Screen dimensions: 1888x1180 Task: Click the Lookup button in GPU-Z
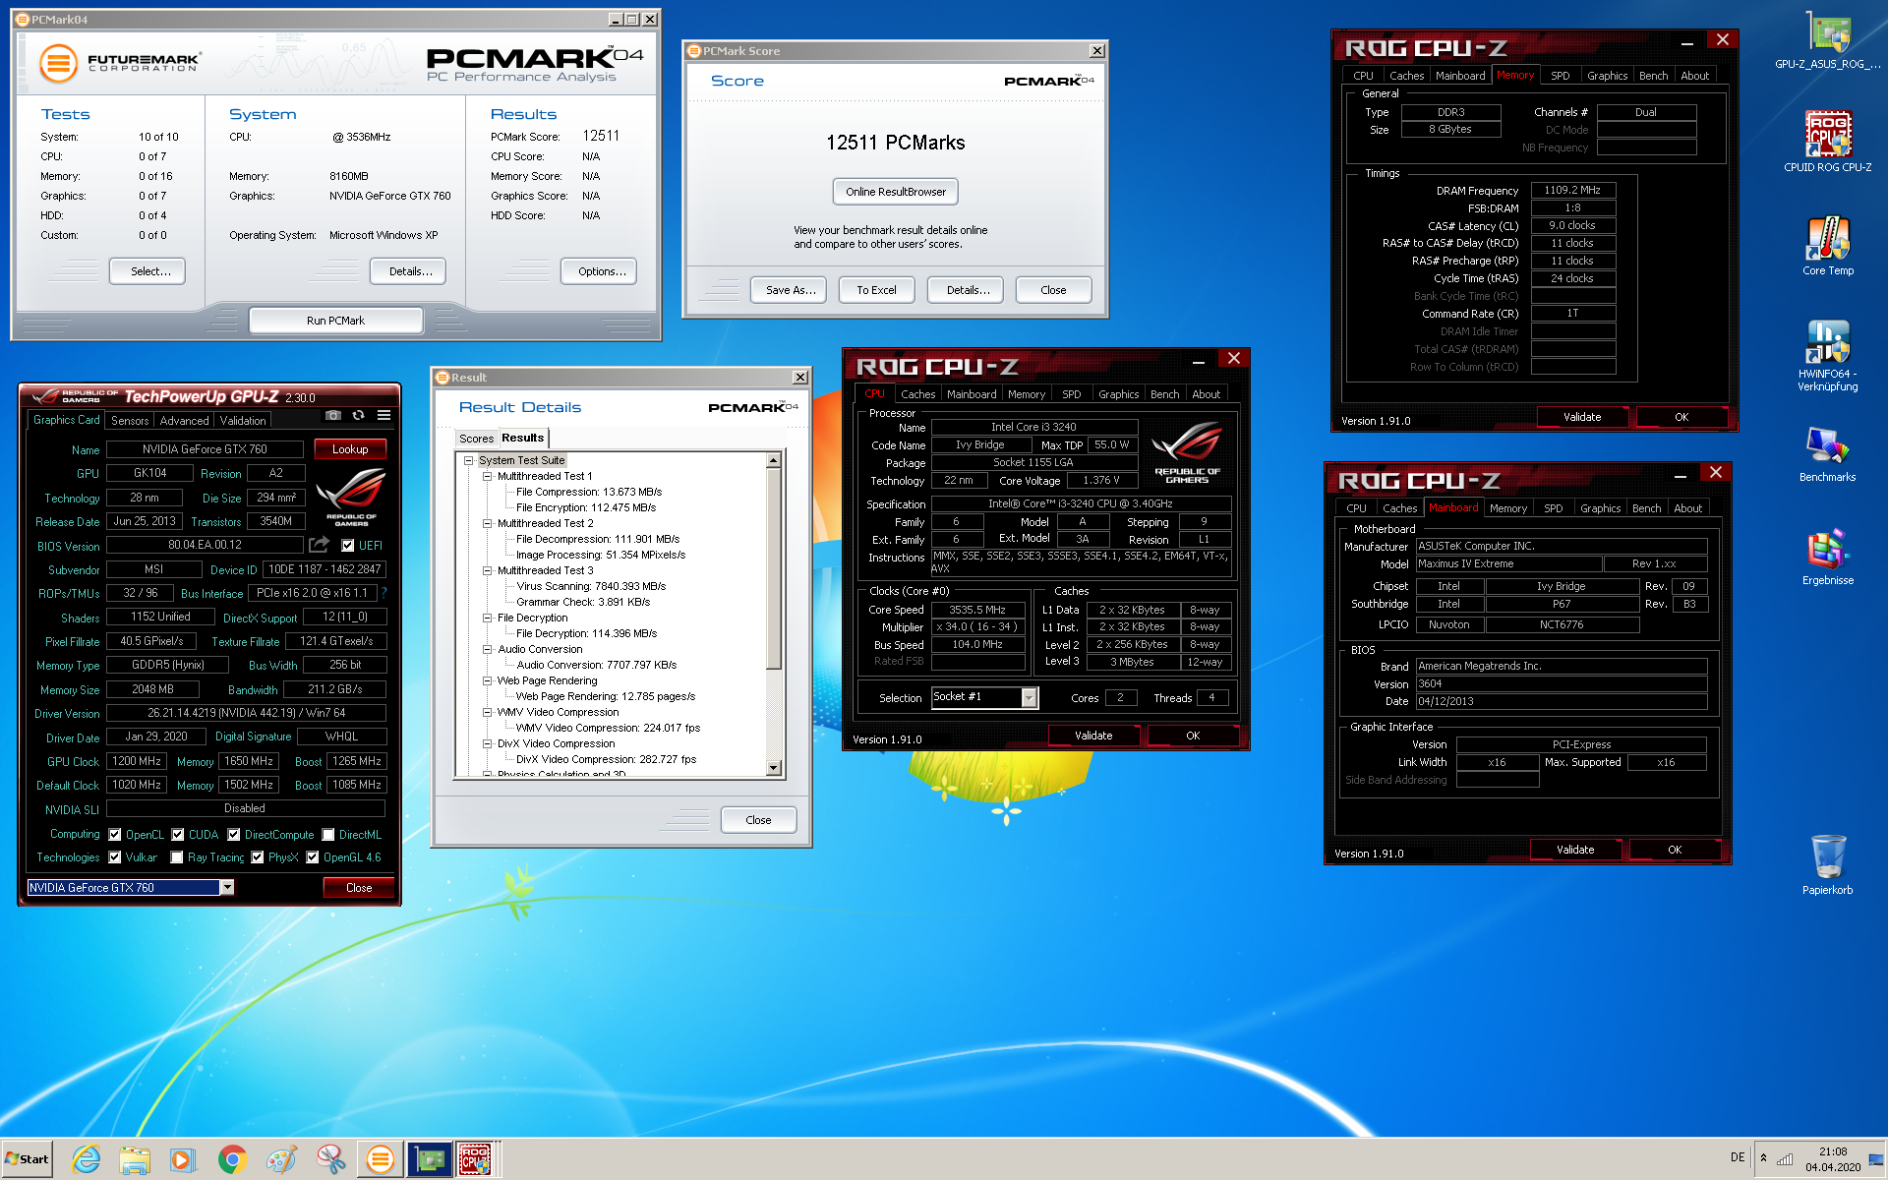tap(350, 449)
